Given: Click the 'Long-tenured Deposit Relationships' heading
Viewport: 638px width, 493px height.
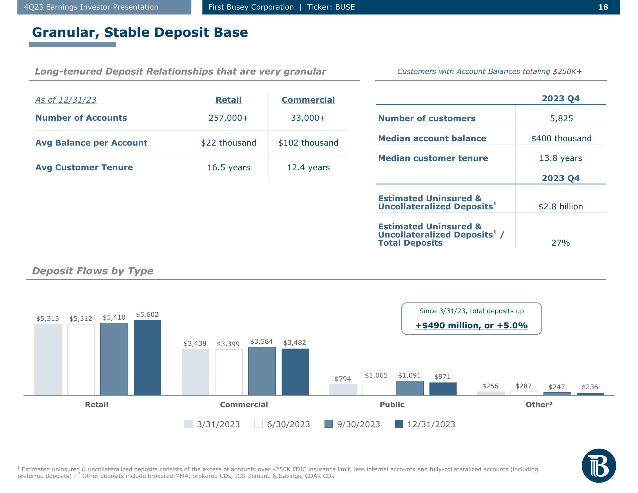Looking at the screenshot, I should 180,72.
